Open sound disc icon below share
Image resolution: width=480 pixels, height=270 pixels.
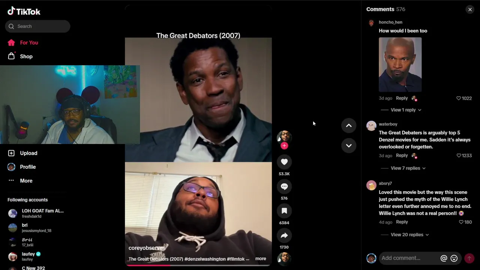(284, 258)
